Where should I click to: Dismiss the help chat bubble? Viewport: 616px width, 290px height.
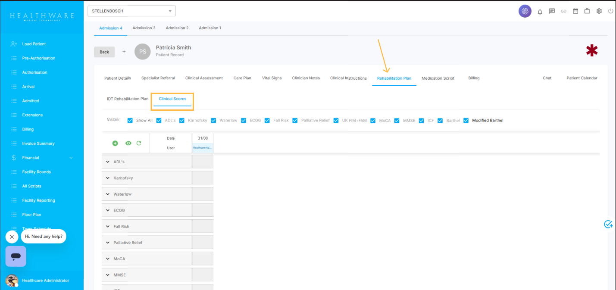point(12,237)
